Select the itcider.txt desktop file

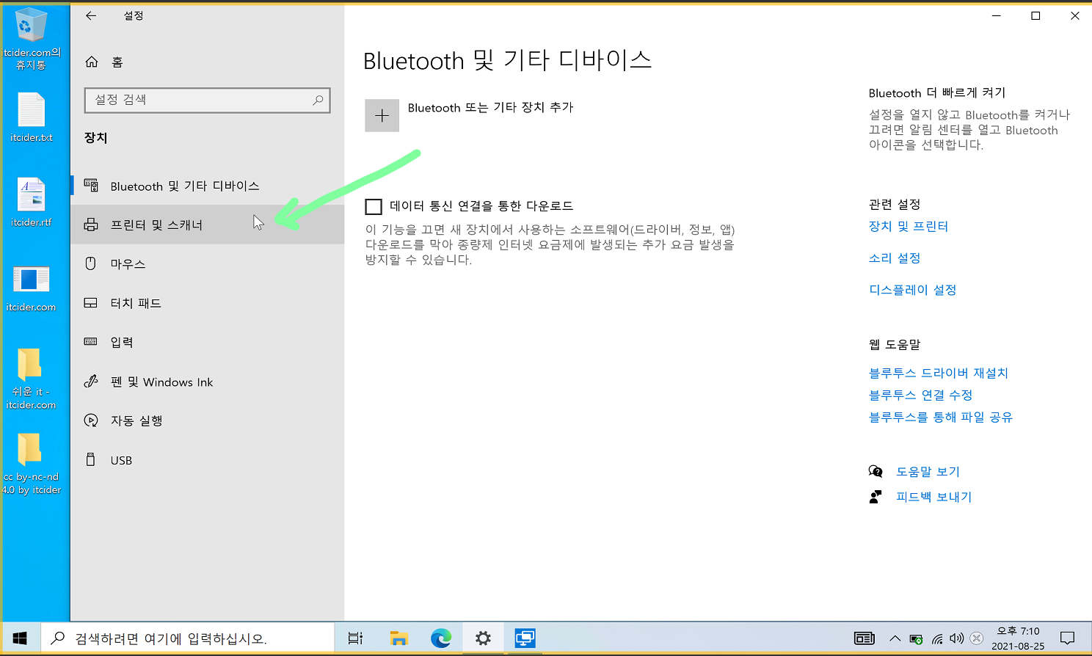[31, 117]
